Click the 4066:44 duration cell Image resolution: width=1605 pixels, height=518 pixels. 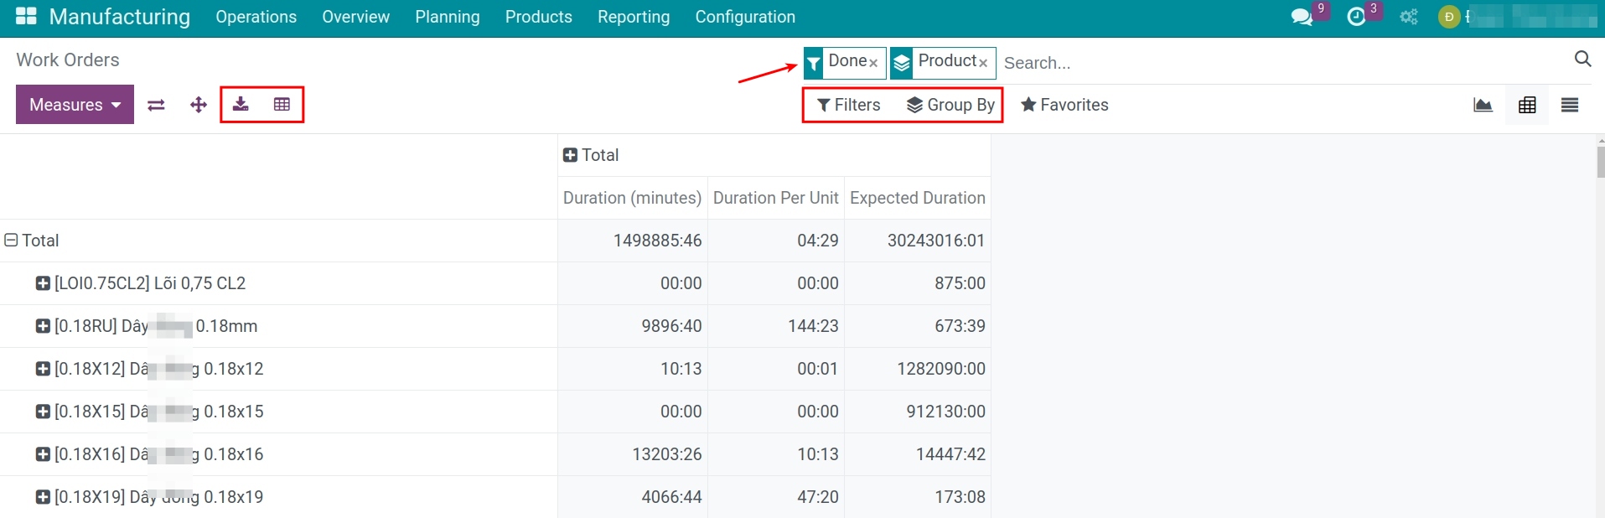click(632, 497)
